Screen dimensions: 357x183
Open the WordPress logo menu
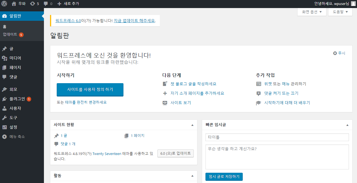(x=4, y=4)
